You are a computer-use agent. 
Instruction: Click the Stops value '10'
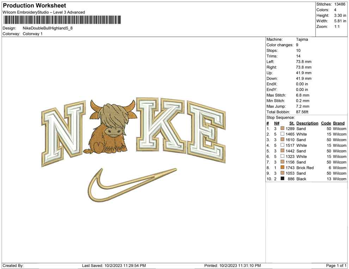[x=298, y=50]
